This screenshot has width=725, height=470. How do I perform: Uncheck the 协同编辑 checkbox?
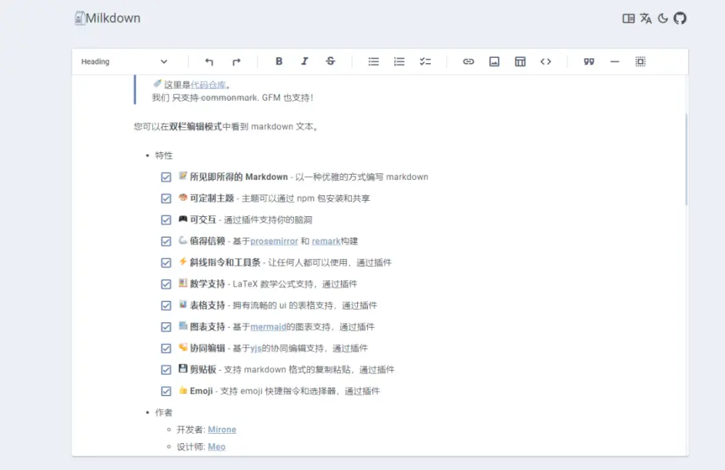[x=166, y=348]
